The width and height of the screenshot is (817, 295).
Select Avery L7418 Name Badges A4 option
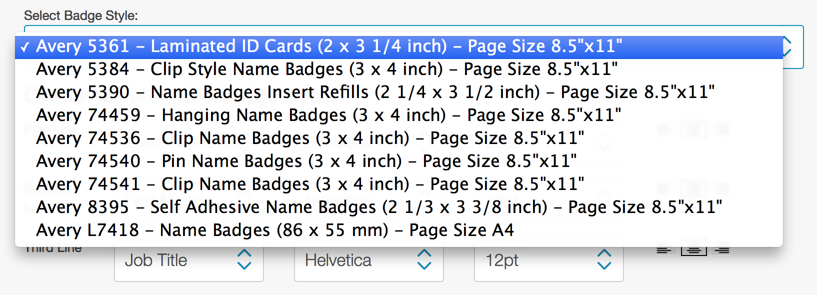(399, 230)
